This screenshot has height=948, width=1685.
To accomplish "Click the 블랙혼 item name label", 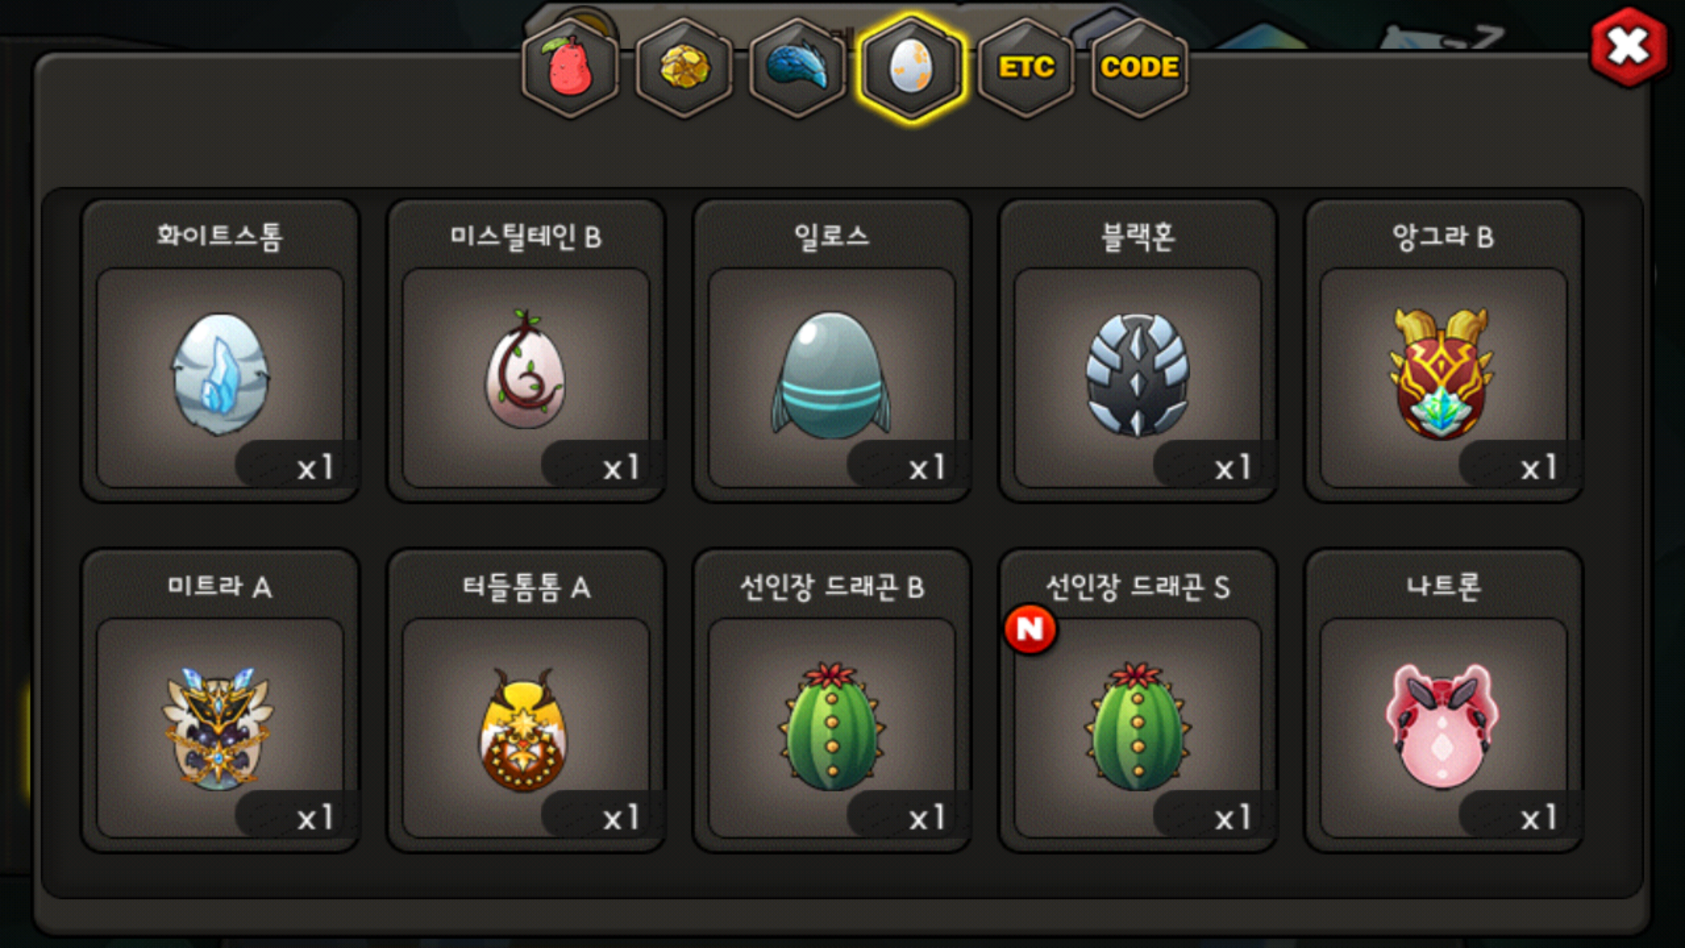I will pyautogui.click(x=1137, y=236).
